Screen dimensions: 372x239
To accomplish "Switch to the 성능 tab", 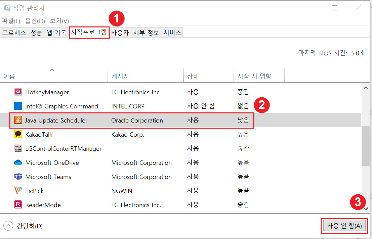I will point(36,32).
